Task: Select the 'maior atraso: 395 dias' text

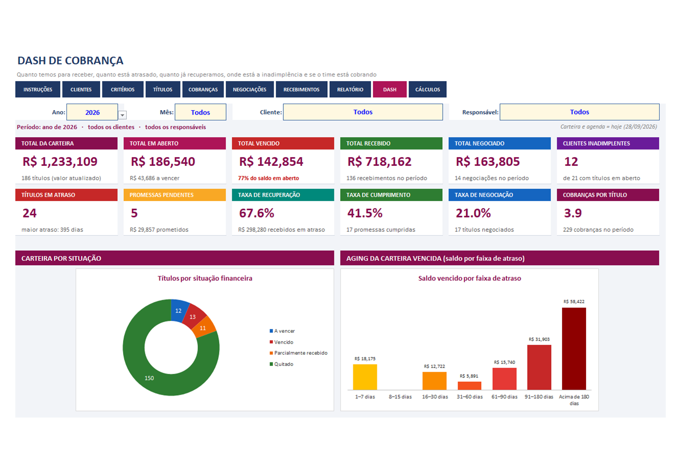Action: 52,230
